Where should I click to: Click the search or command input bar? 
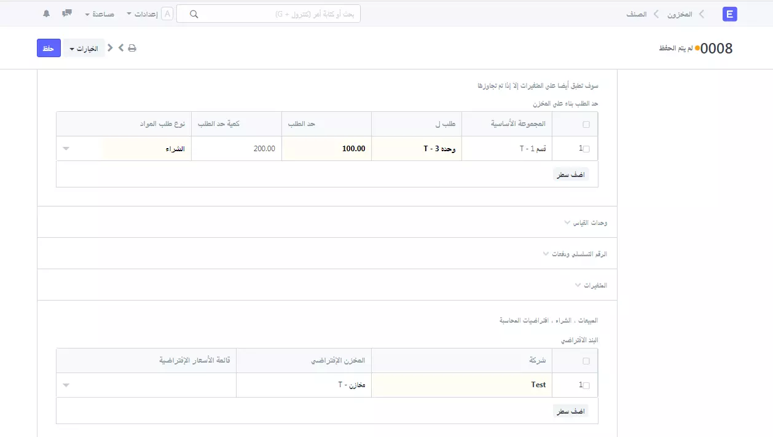269,14
